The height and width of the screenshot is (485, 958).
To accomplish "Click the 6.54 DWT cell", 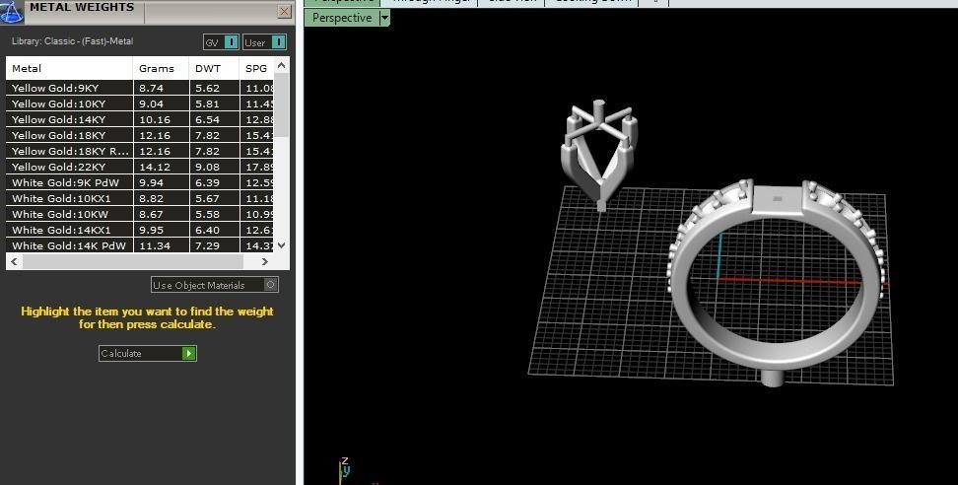I will point(214,119).
